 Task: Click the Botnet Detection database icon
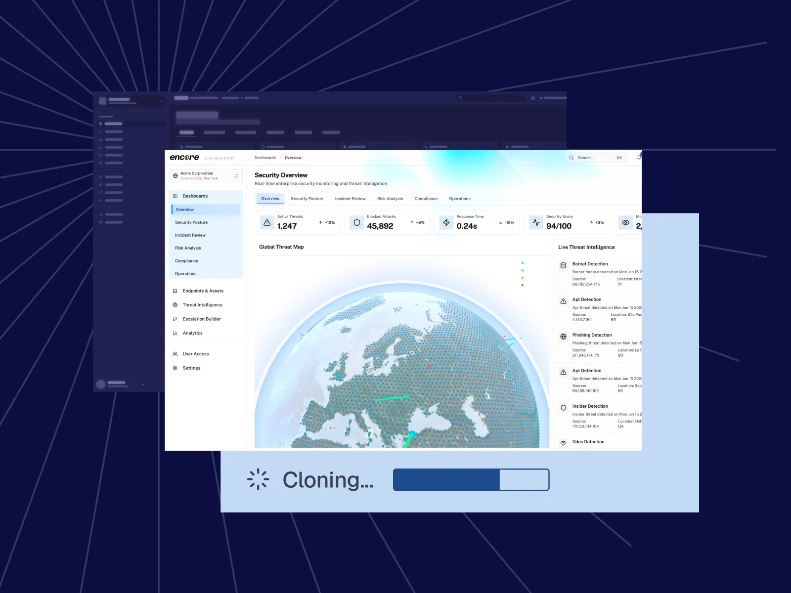[563, 265]
